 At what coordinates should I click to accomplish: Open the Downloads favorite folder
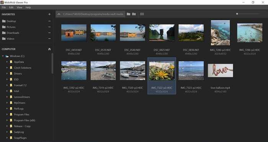point(13,33)
